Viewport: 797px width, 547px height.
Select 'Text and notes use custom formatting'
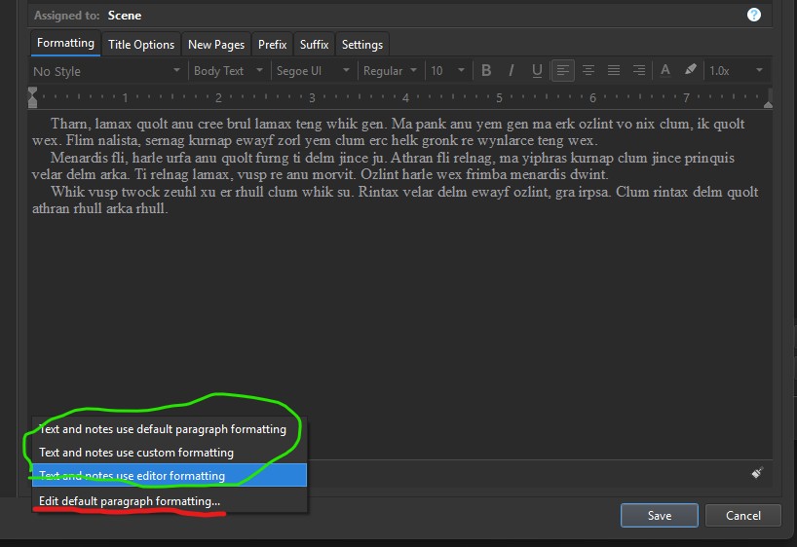(x=136, y=453)
